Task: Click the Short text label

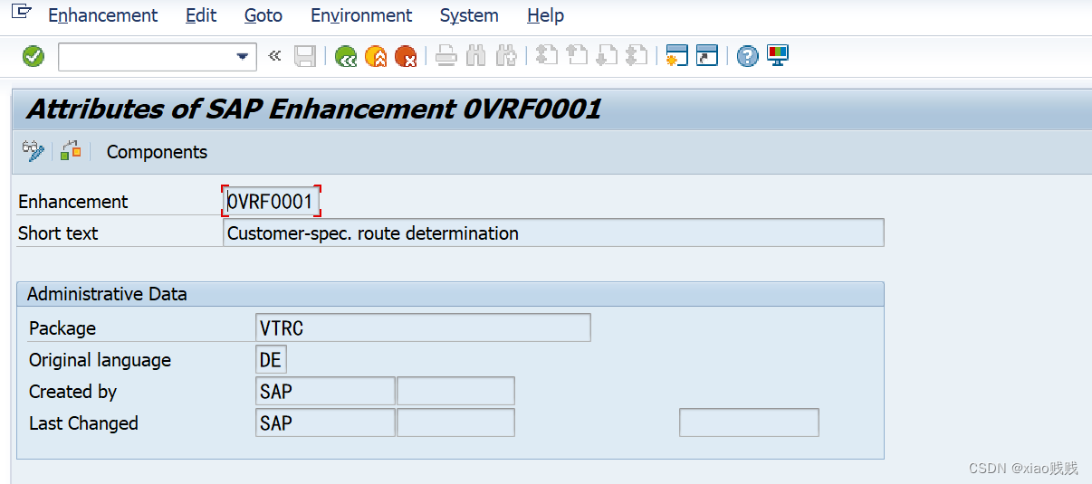Action: point(58,233)
